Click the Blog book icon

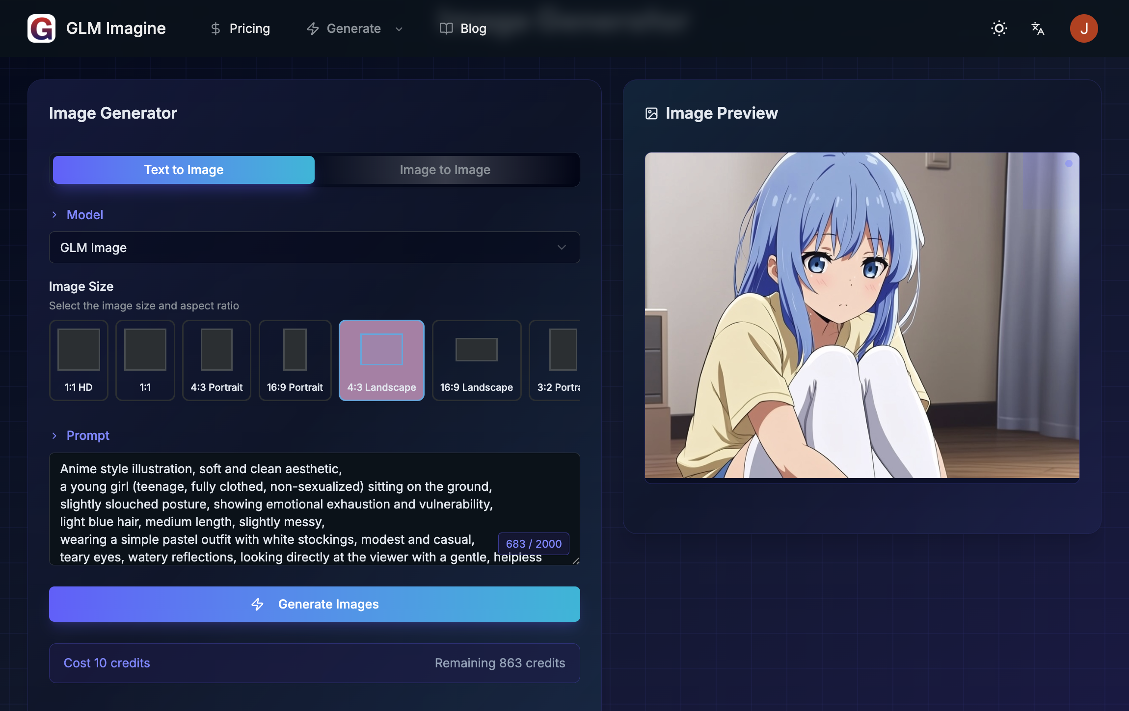[x=446, y=28]
